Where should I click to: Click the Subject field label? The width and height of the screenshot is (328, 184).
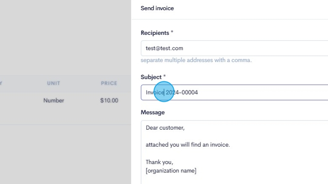[151, 77]
